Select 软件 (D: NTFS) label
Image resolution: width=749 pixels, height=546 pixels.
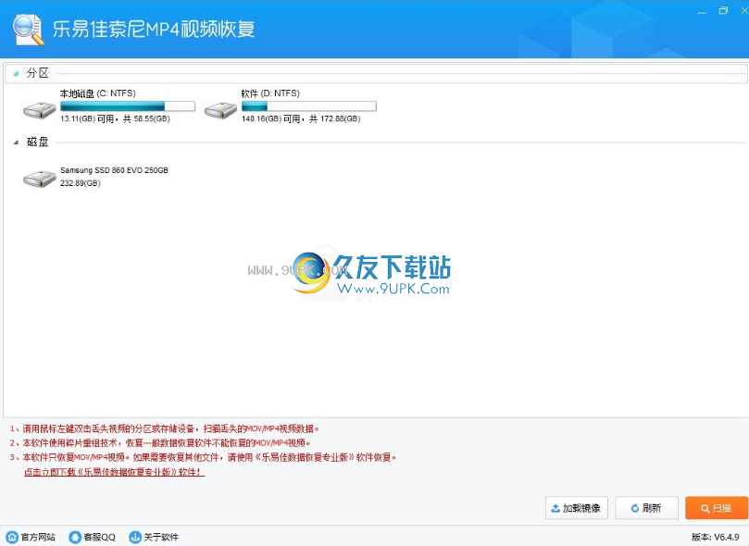pos(270,93)
